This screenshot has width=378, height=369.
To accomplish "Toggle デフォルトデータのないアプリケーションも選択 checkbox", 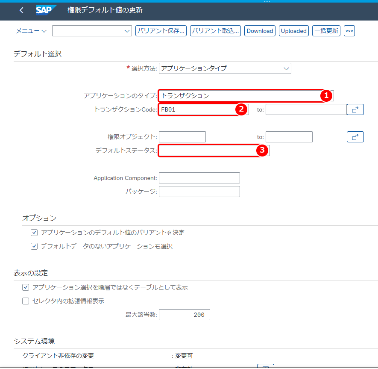I will [x=34, y=246].
